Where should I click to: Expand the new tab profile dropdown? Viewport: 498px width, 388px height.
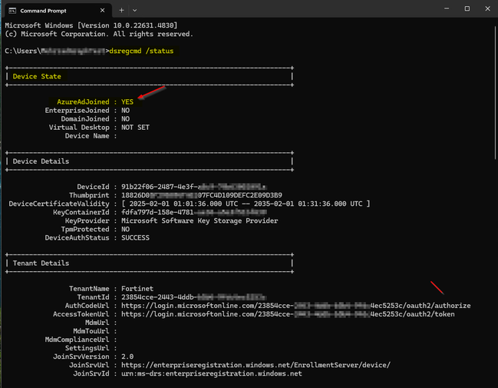135,9
